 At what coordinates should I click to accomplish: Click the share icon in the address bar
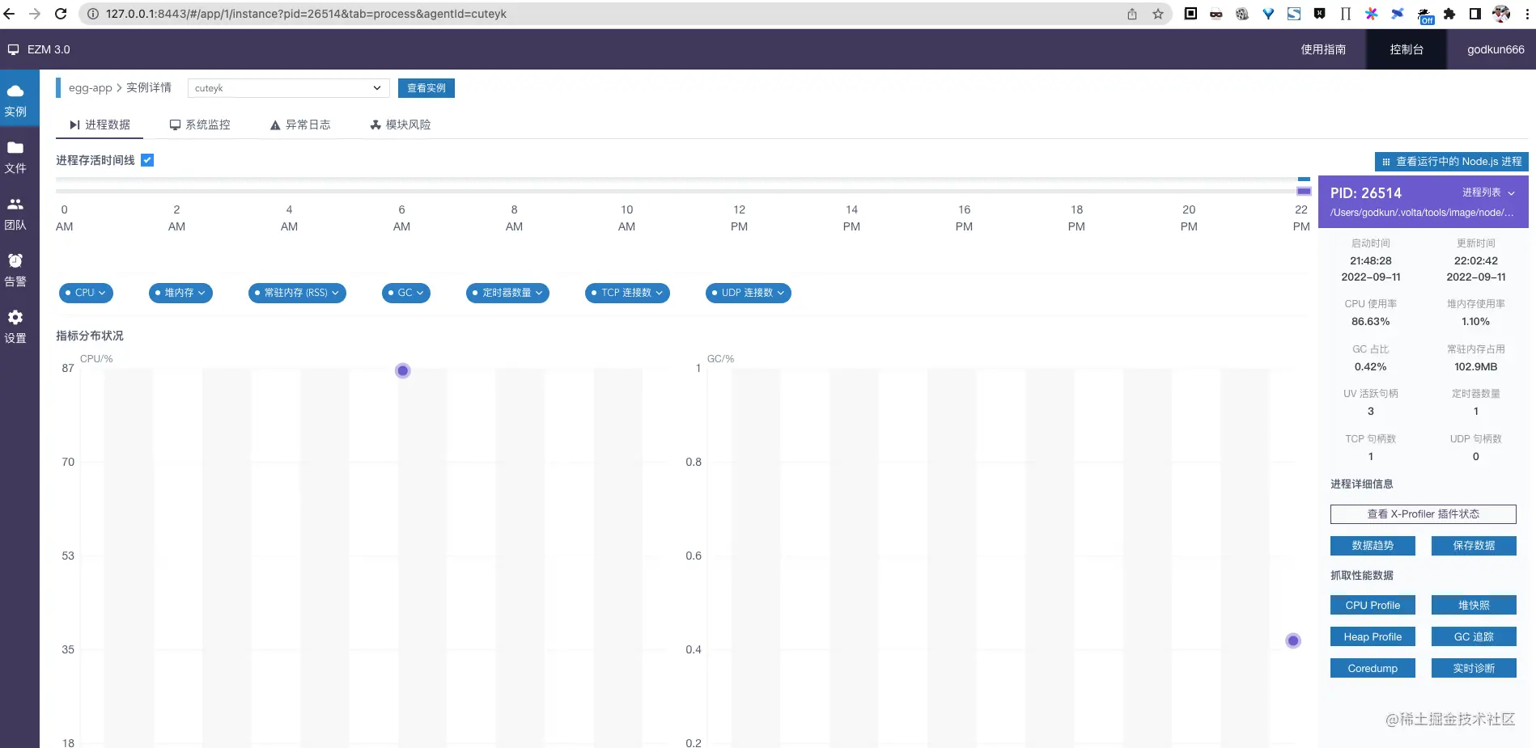pyautogui.click(x=1132, y=14)
